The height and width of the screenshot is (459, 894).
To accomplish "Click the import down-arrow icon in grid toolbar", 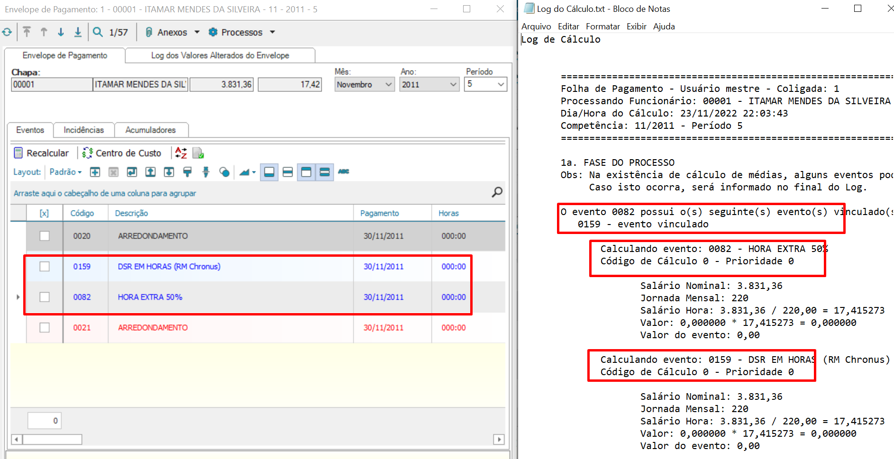I will click(169, 172).
